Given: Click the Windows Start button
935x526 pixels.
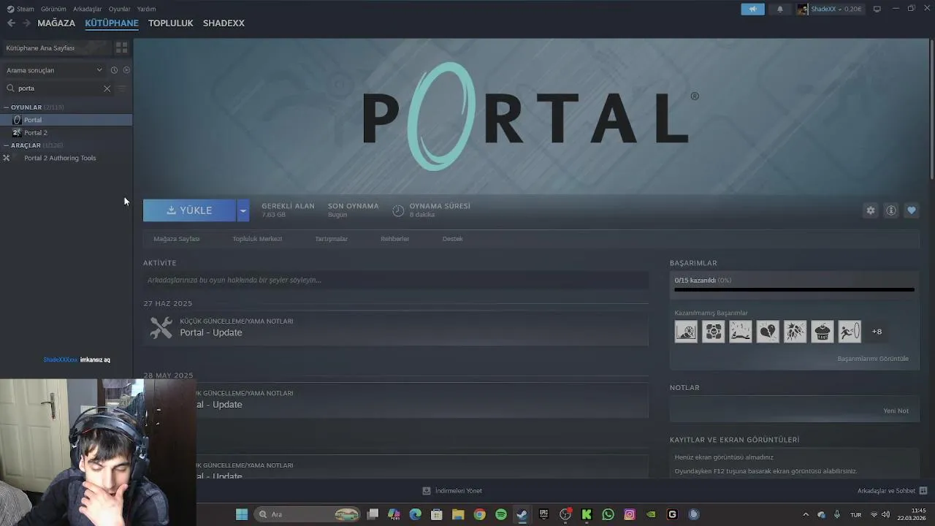Looking at the screenshot, I should [241, 514].
